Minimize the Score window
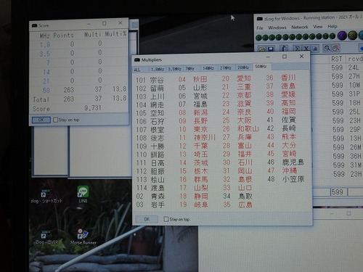Screen dimensions: 363x272 89,24
